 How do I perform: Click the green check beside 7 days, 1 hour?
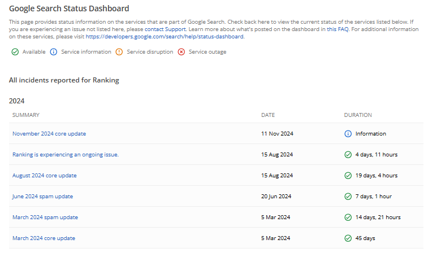pos(348,197)
